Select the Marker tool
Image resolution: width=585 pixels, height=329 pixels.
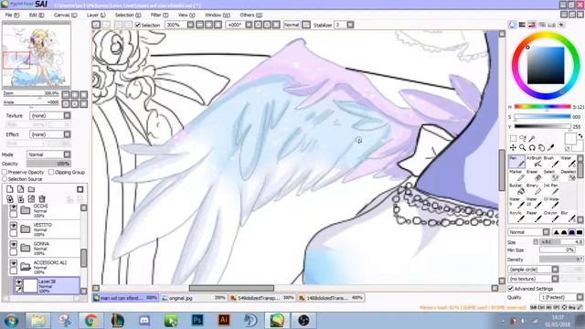click(x=516, y=175)
